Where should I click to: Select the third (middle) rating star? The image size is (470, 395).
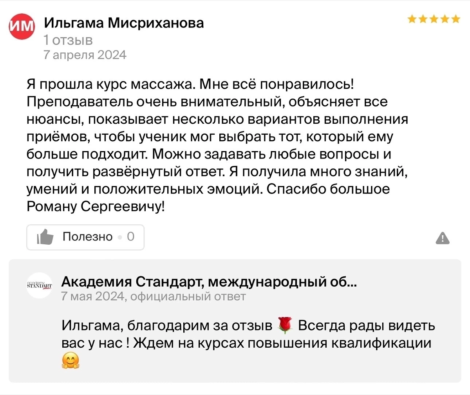click(434, 19)
